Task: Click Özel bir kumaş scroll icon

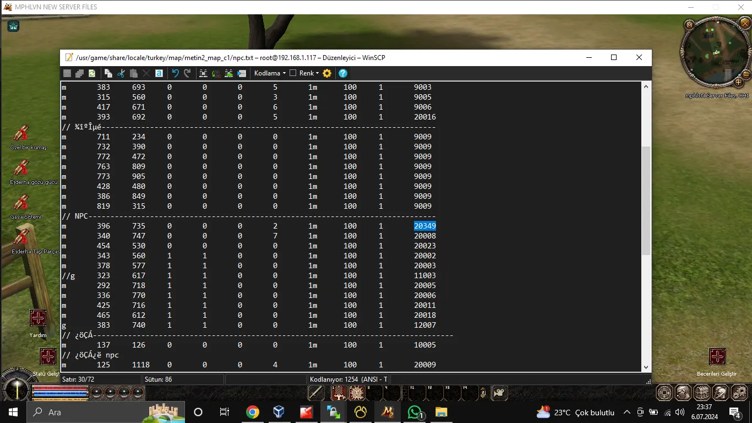Action: (x=21, y=133)
